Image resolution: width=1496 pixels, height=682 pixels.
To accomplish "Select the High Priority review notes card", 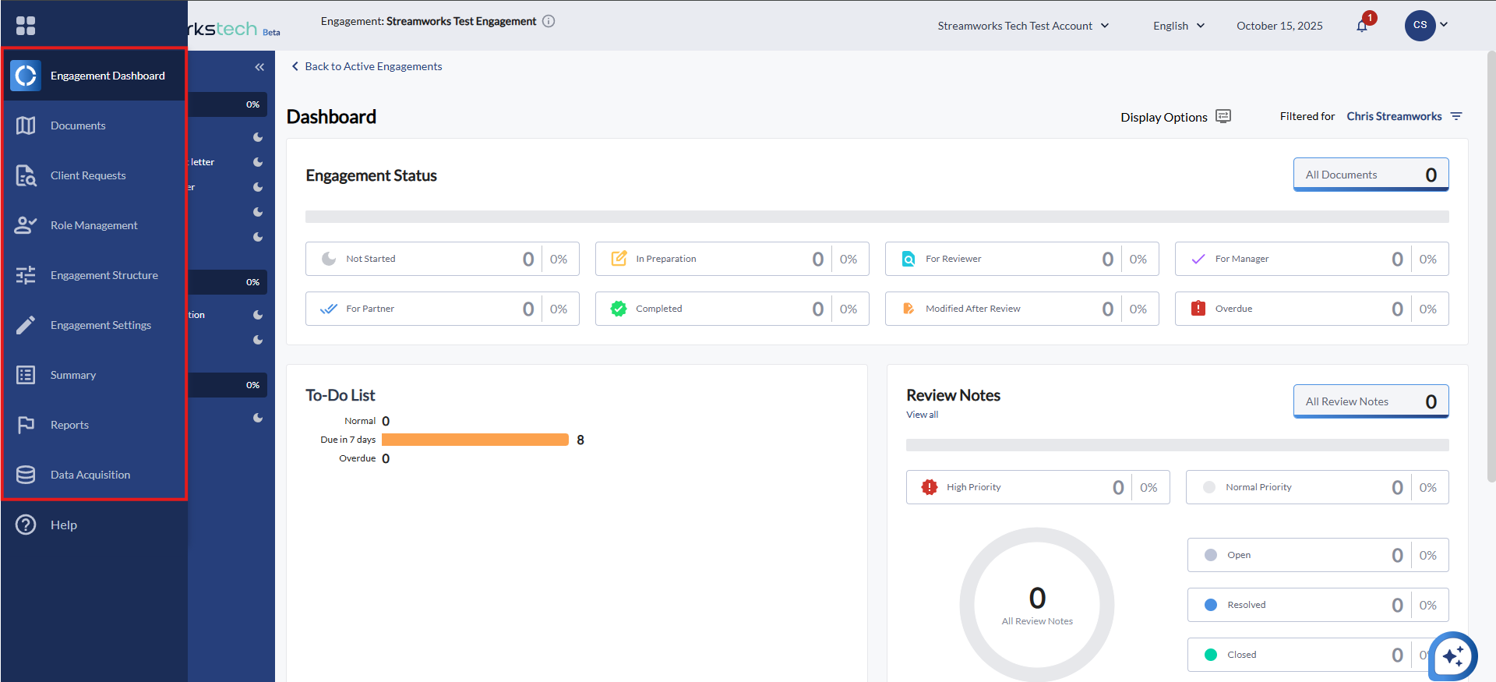I will [1037, 487].
